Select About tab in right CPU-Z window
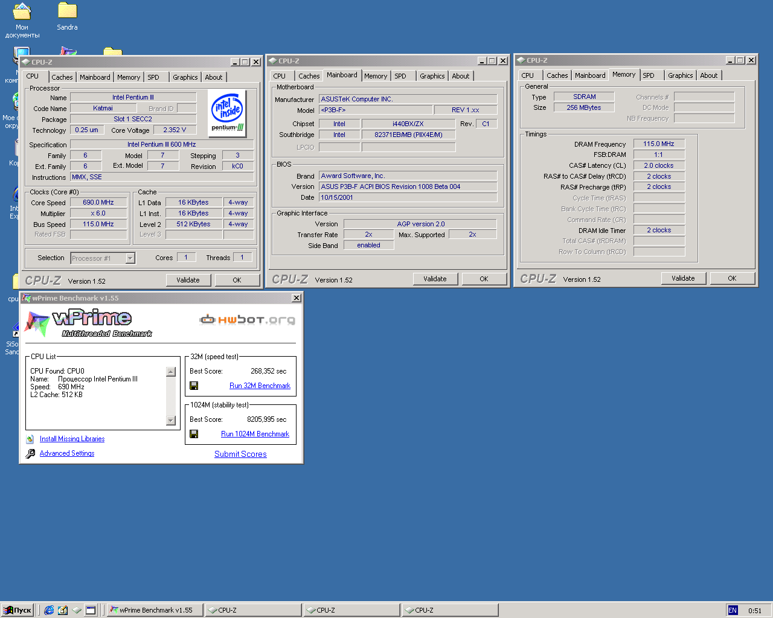 708,75
